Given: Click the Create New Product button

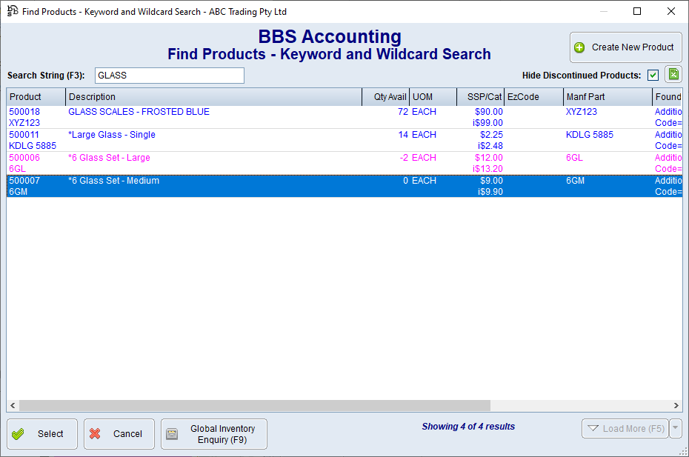Looking at the screenshot, I should (625, 47).
